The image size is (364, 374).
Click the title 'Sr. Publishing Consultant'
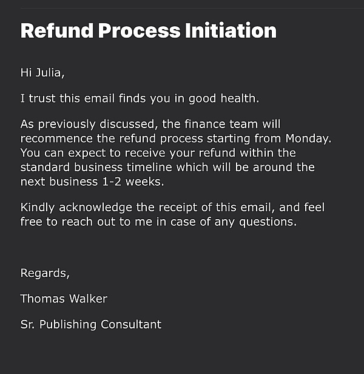pos(91,325)
